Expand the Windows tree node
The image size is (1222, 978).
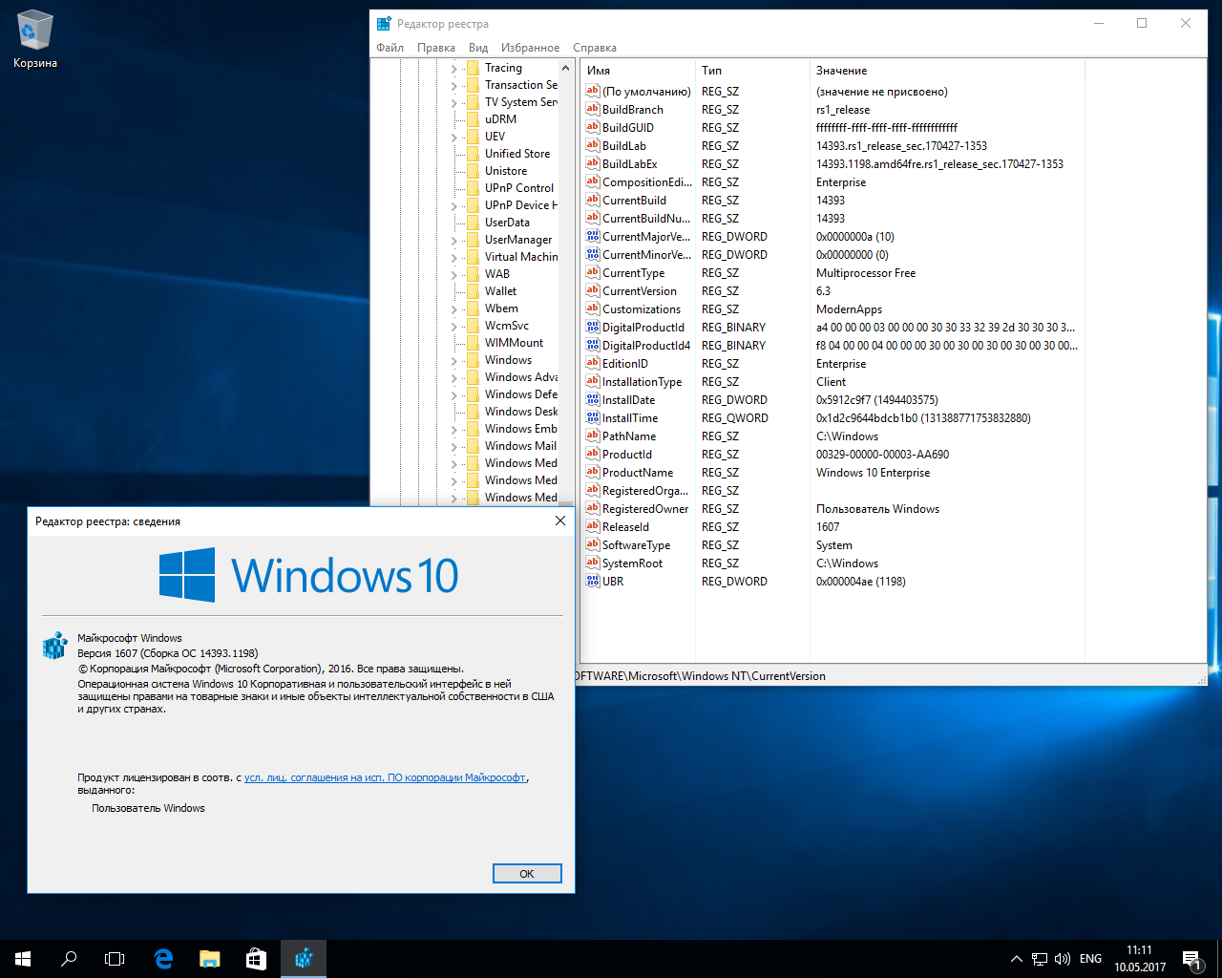click(454, 361)
